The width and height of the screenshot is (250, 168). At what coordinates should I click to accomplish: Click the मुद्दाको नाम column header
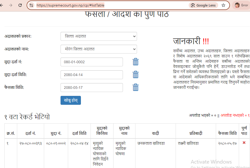(x=124, y=131)
